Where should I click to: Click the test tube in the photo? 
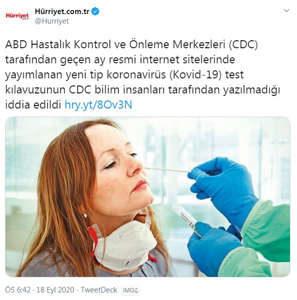(186, 220)
